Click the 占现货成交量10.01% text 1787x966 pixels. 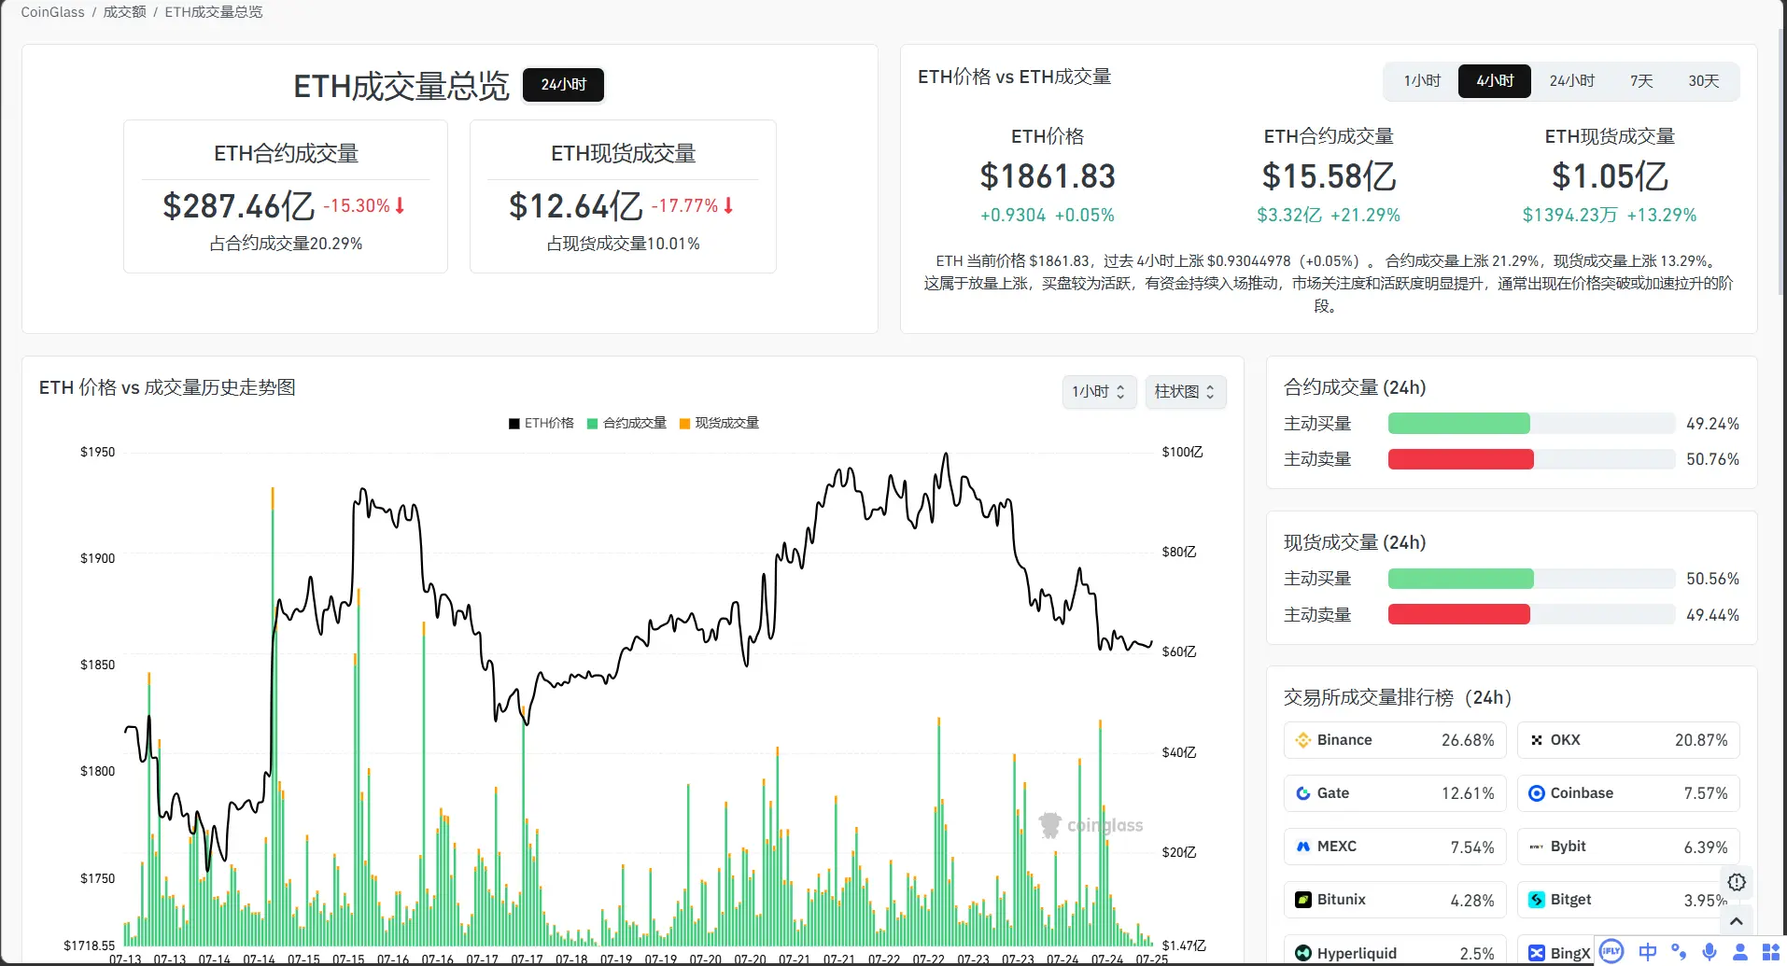point(623,244)
